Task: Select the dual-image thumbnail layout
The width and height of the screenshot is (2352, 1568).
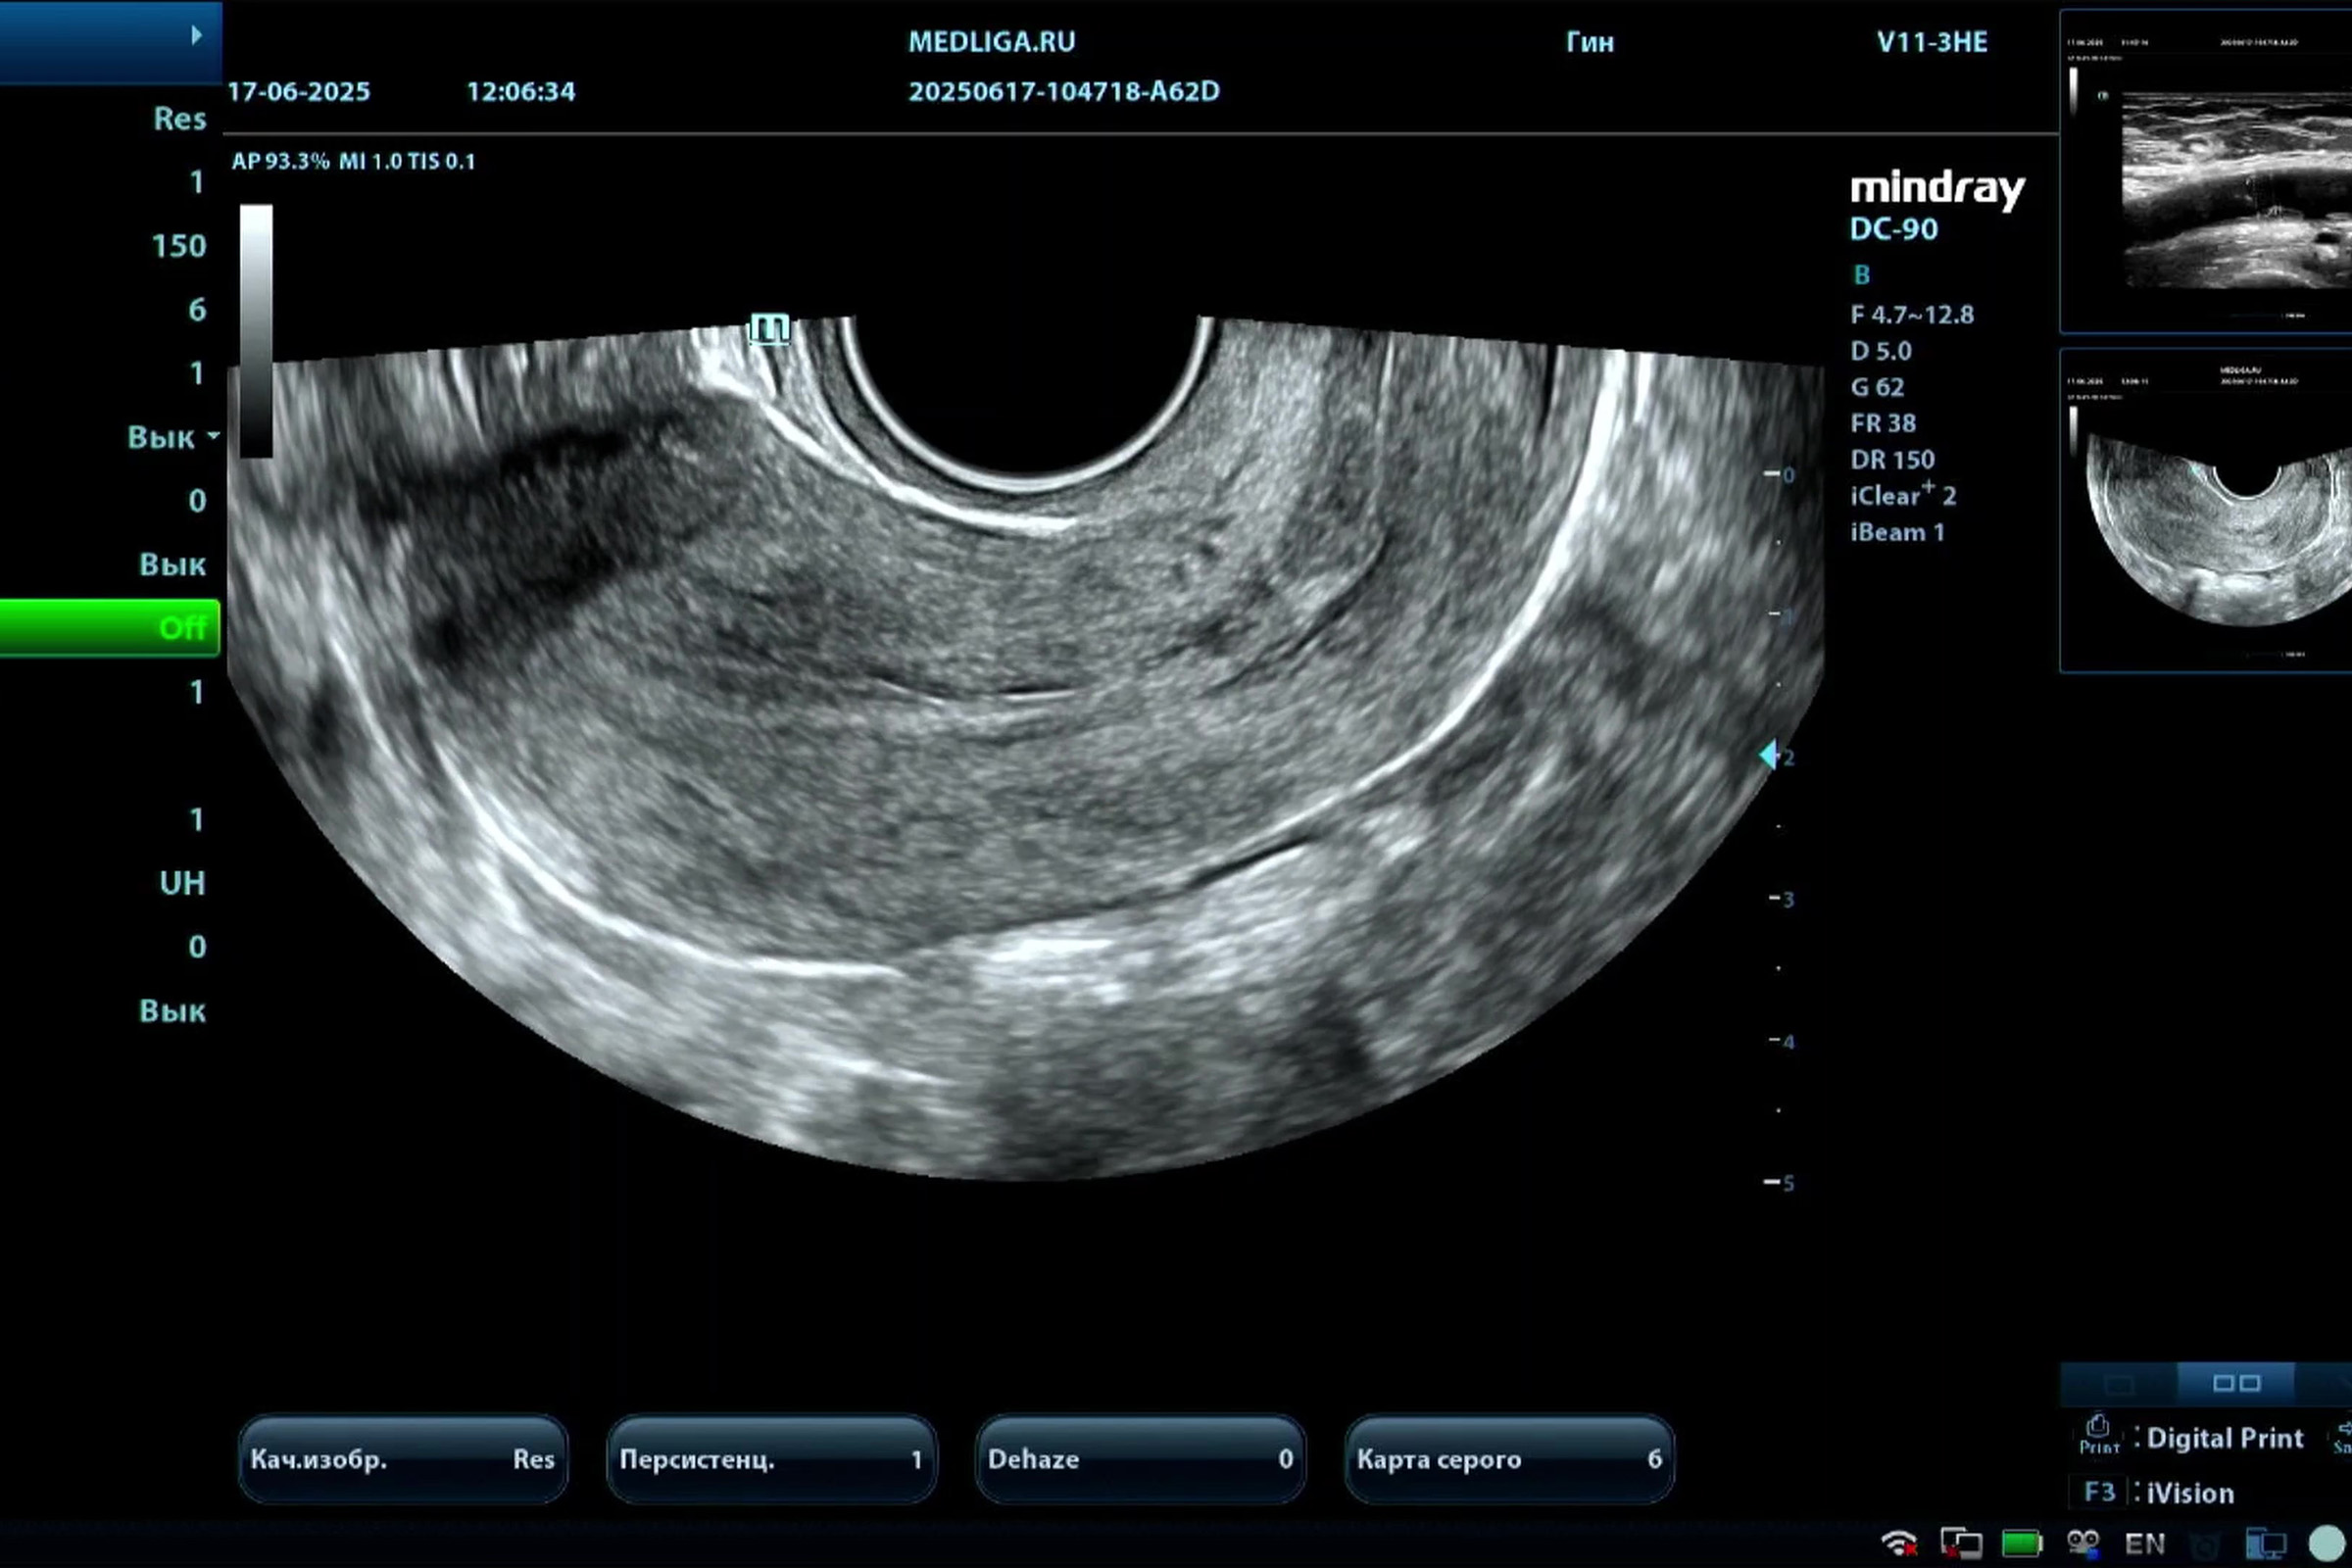Action: tap(2236, 1383)
